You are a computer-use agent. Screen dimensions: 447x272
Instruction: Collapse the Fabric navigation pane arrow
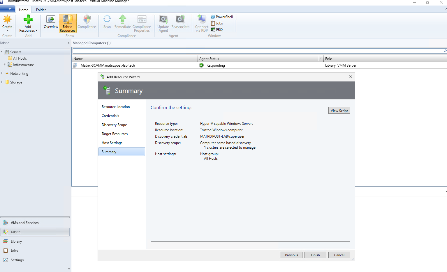point(69,43)
